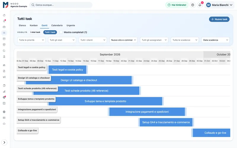
Task: Click the Testi schede prodotto Gantt bar
Action: pyautogui.click(x=86, y=91)
